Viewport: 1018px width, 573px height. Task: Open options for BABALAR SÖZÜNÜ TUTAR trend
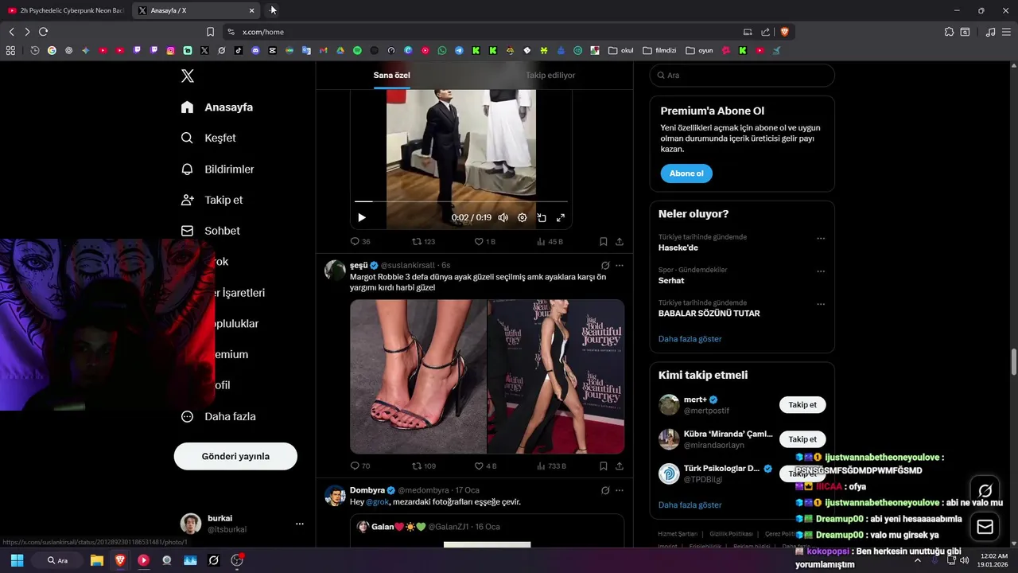pos(821,304)
